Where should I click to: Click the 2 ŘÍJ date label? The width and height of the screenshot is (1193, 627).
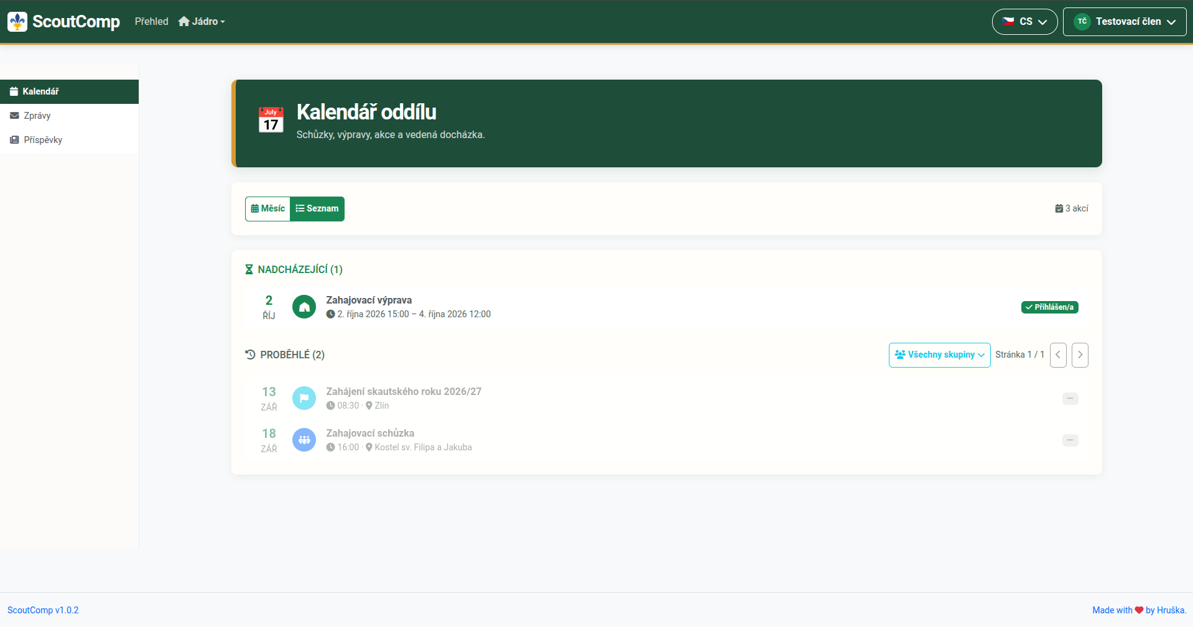[x=269, y=307]
